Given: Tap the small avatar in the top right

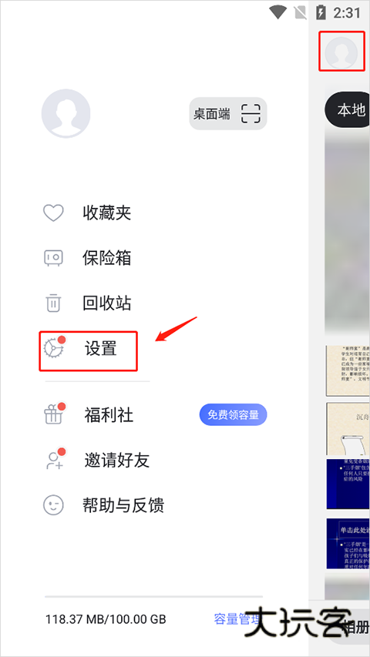Looking at the screenshot, I should pyautogui.click(x=341, y=53).
